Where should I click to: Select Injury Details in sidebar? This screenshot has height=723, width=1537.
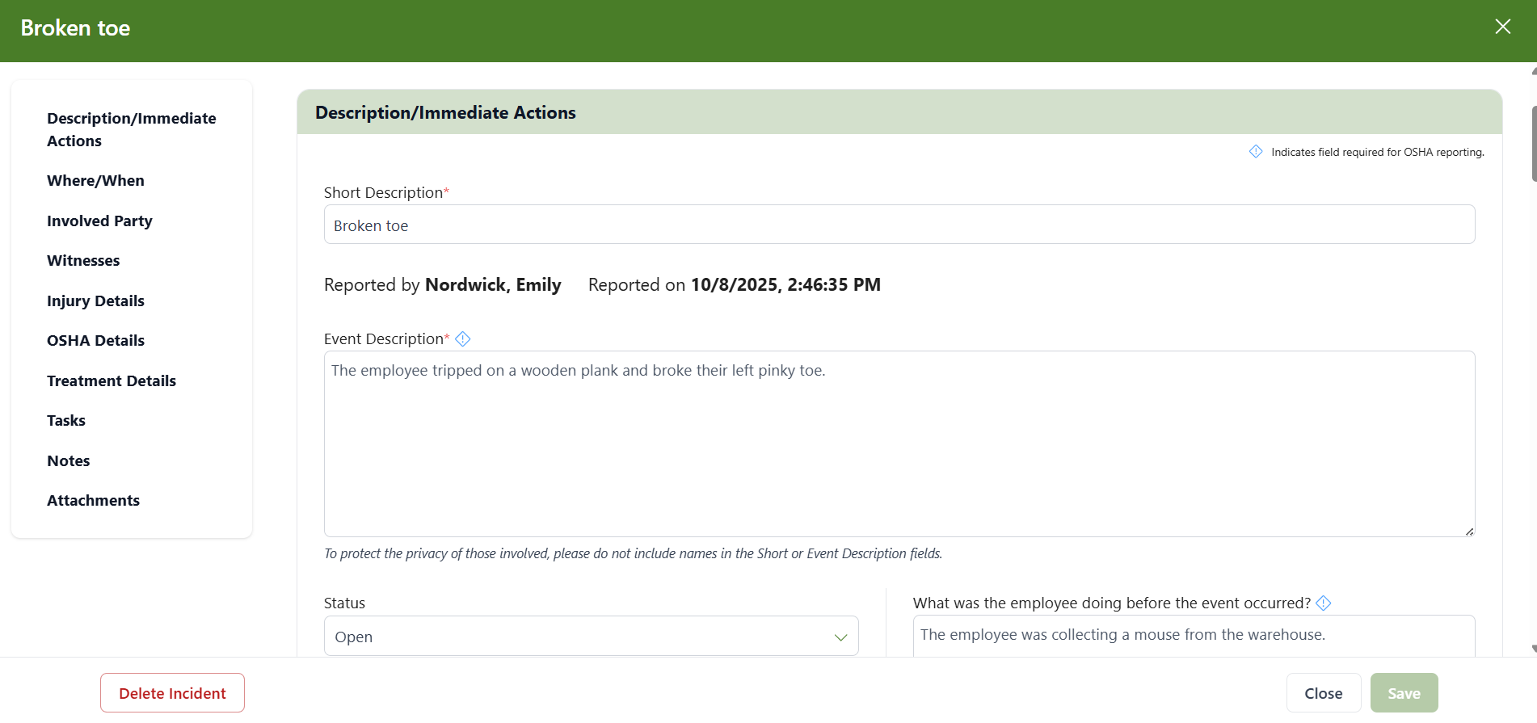pos(95,301)
